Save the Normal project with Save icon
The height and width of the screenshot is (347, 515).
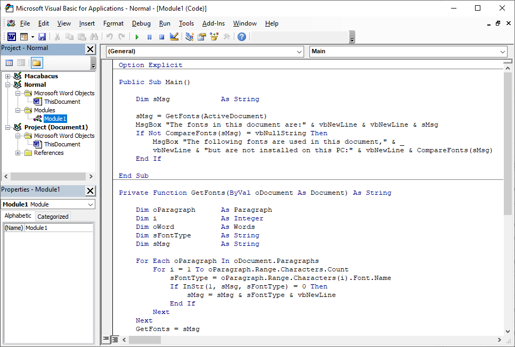tap(42, 36)
